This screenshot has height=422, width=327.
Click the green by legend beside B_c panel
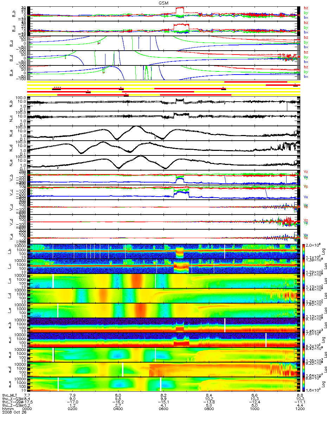click(306, 27)
